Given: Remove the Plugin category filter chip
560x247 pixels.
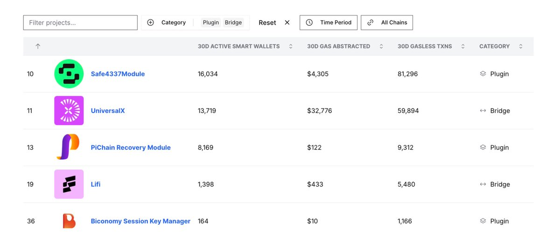Looking at the screenshot, I should pos(211,22).
